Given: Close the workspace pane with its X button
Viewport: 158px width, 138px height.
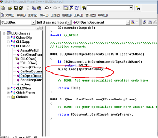Looking at the screenshot, I should (42, 28).
